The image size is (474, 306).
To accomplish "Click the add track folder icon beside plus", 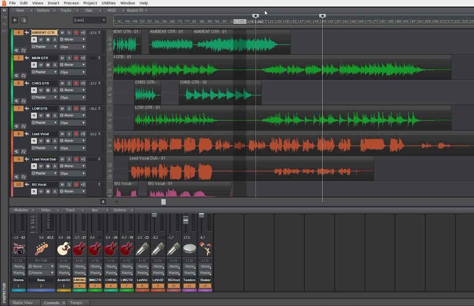I will pyautogui.click(x=24, y=20).
